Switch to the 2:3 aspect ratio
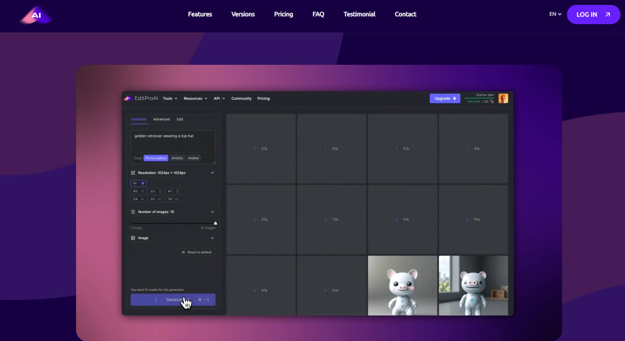 [156, 191]
